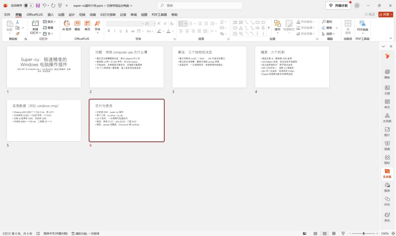Open the 设计 ribbon tab
Image resolution: width=396 pixels, height=236 pixels.
72,15
